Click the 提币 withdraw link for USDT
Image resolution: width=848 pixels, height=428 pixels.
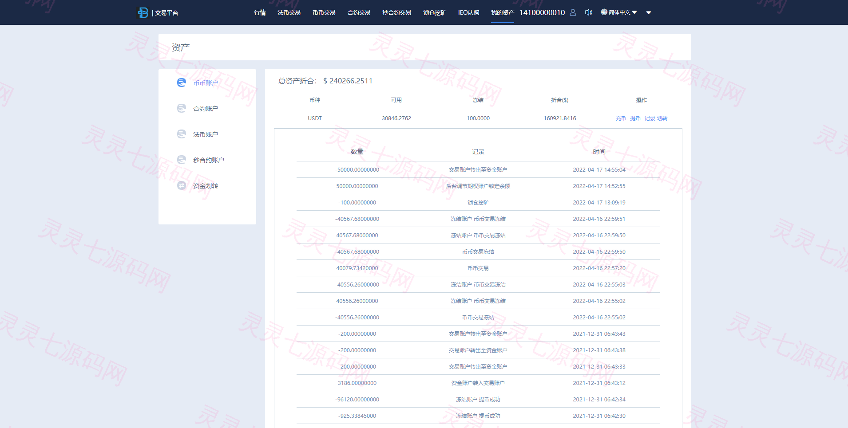pyautogui.click(x=635, y=118)
